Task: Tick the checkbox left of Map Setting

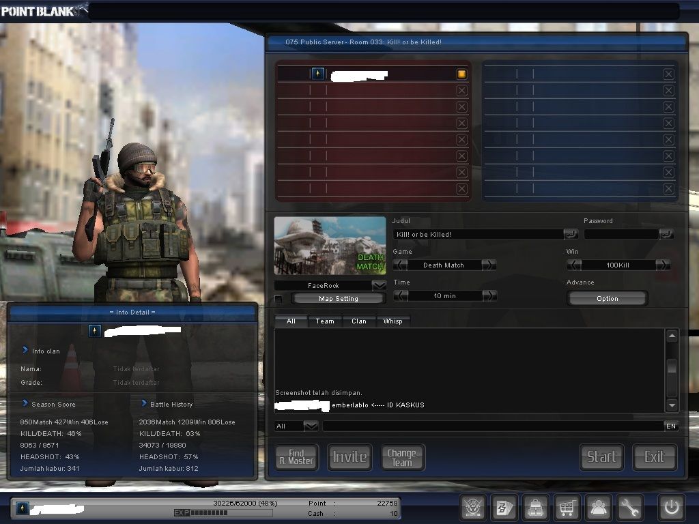Action: pos(279,299)
